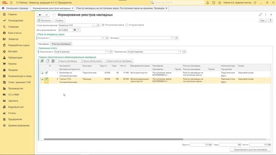
Task: Click Открыть накладную button
Action: coord(68,61)
